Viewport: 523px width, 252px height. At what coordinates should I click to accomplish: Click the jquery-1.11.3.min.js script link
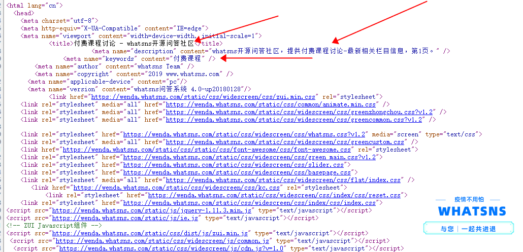pos(152,210)
